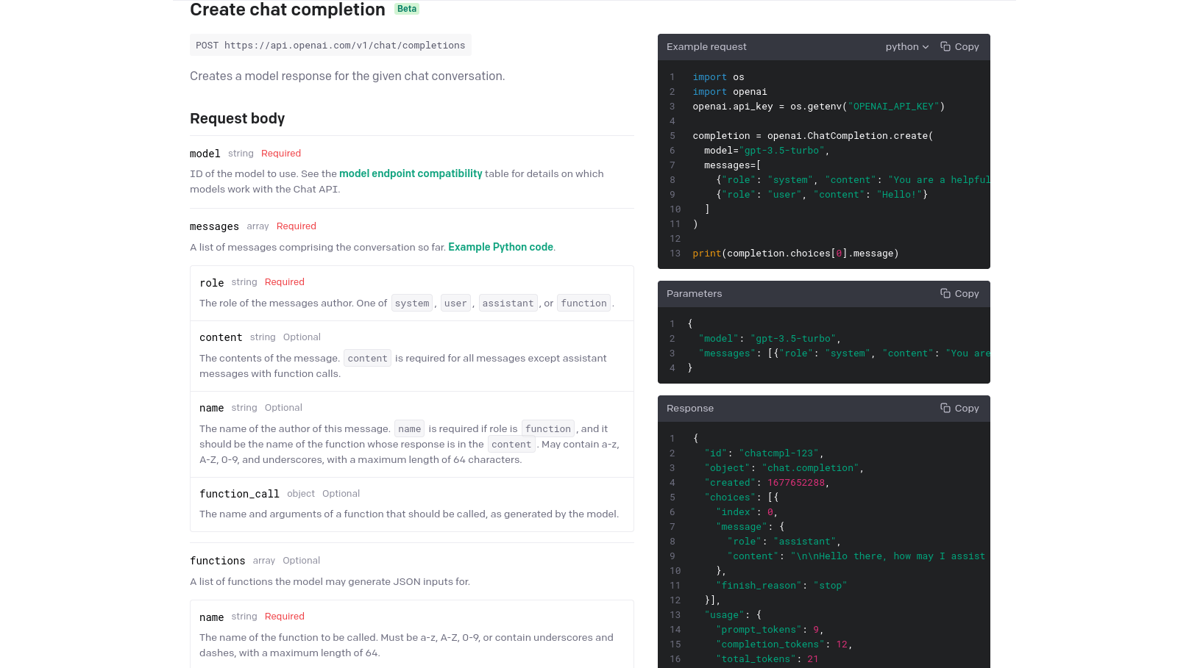Click the Create chat completion title
1189x668 pixels.
[x=287, y=10]
